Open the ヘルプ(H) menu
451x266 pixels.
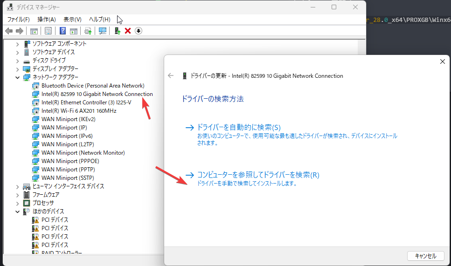(99, 19)
